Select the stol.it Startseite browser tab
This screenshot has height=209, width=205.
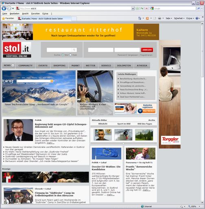tap(44, 19)
